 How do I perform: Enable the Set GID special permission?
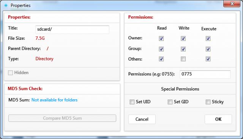tap(170, 102)
